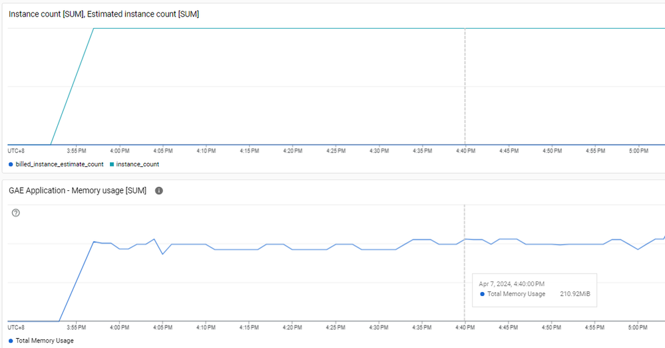Click the 4:00 PM tick on the memory usage axis
665x348 pixels.
click(x=120, y=327)
